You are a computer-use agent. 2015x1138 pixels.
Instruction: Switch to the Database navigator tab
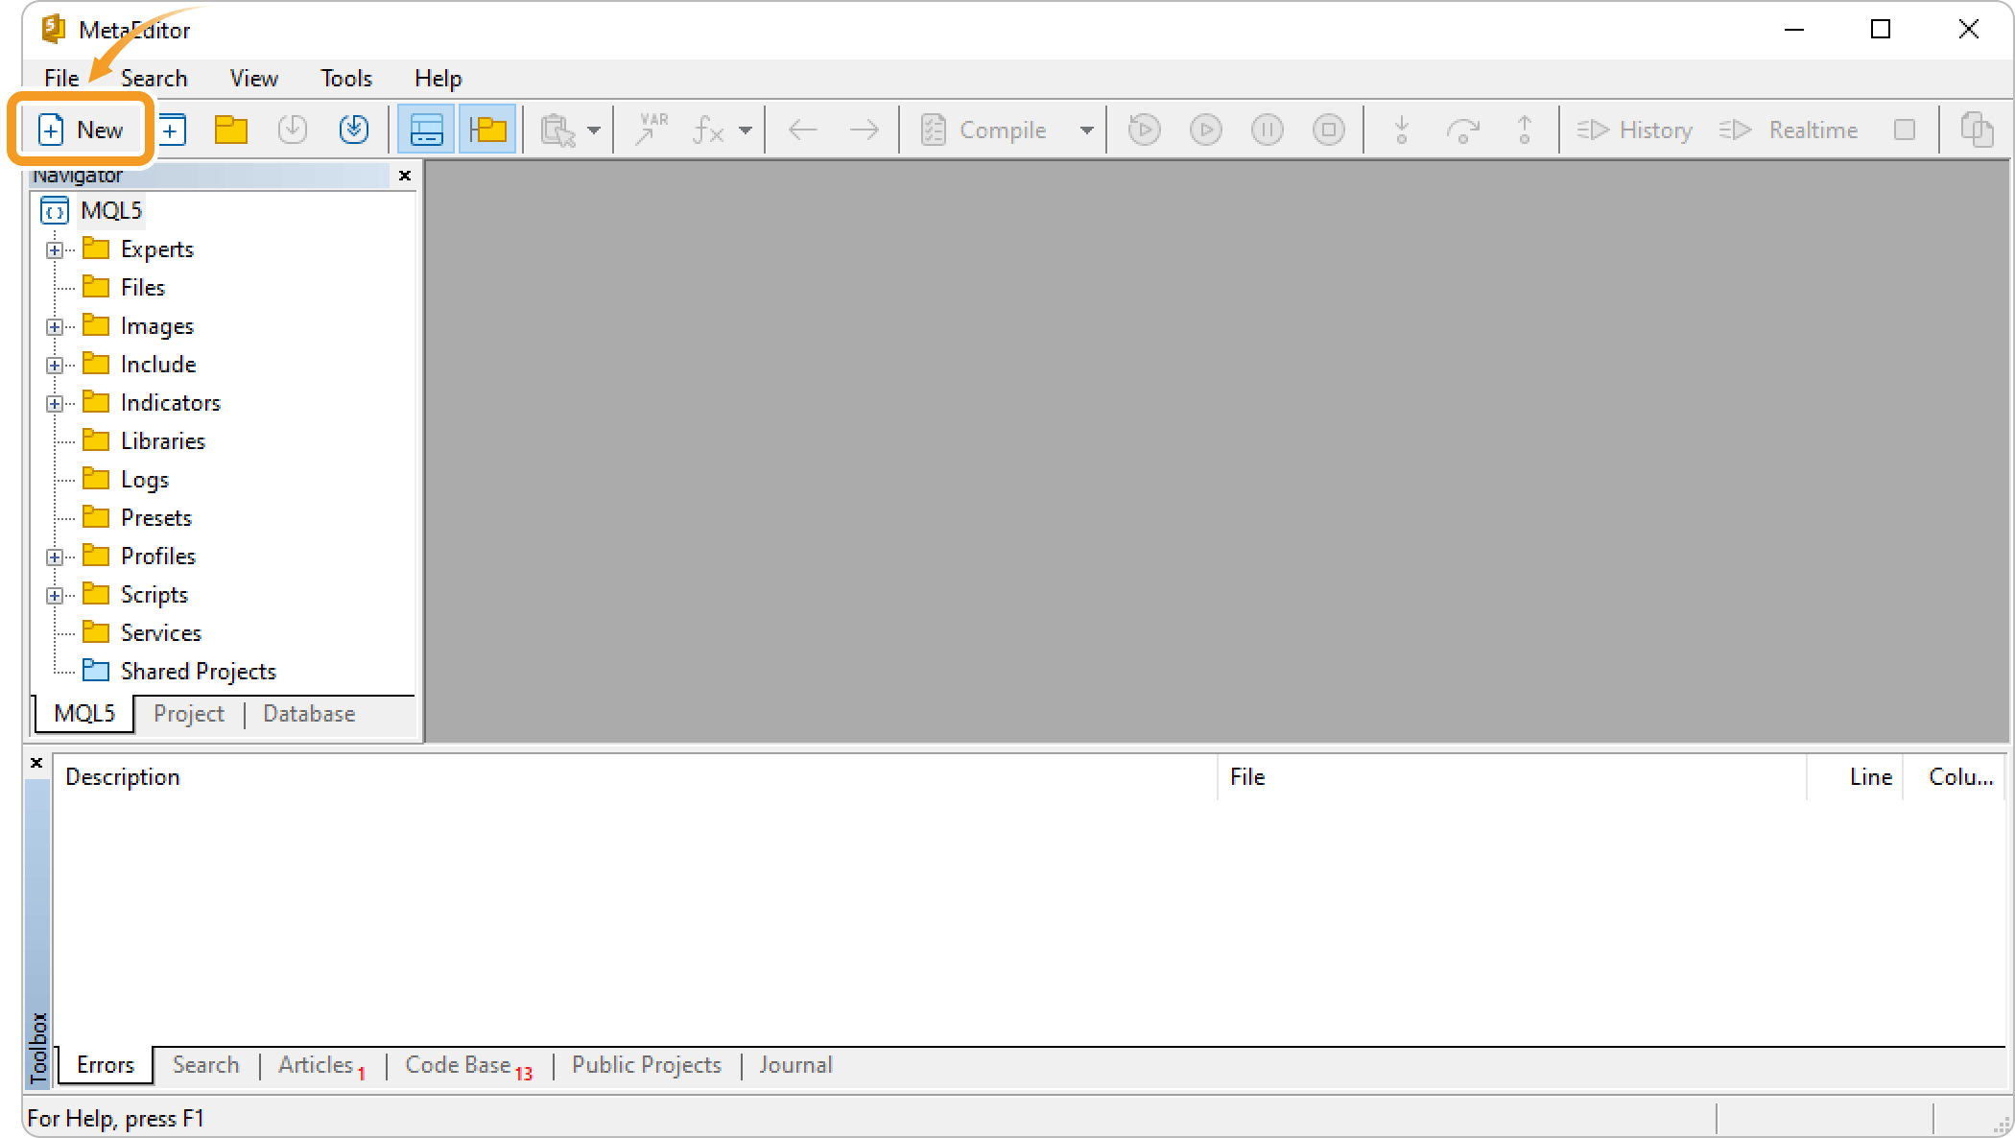pyautogui.click(x=309, y=714)
